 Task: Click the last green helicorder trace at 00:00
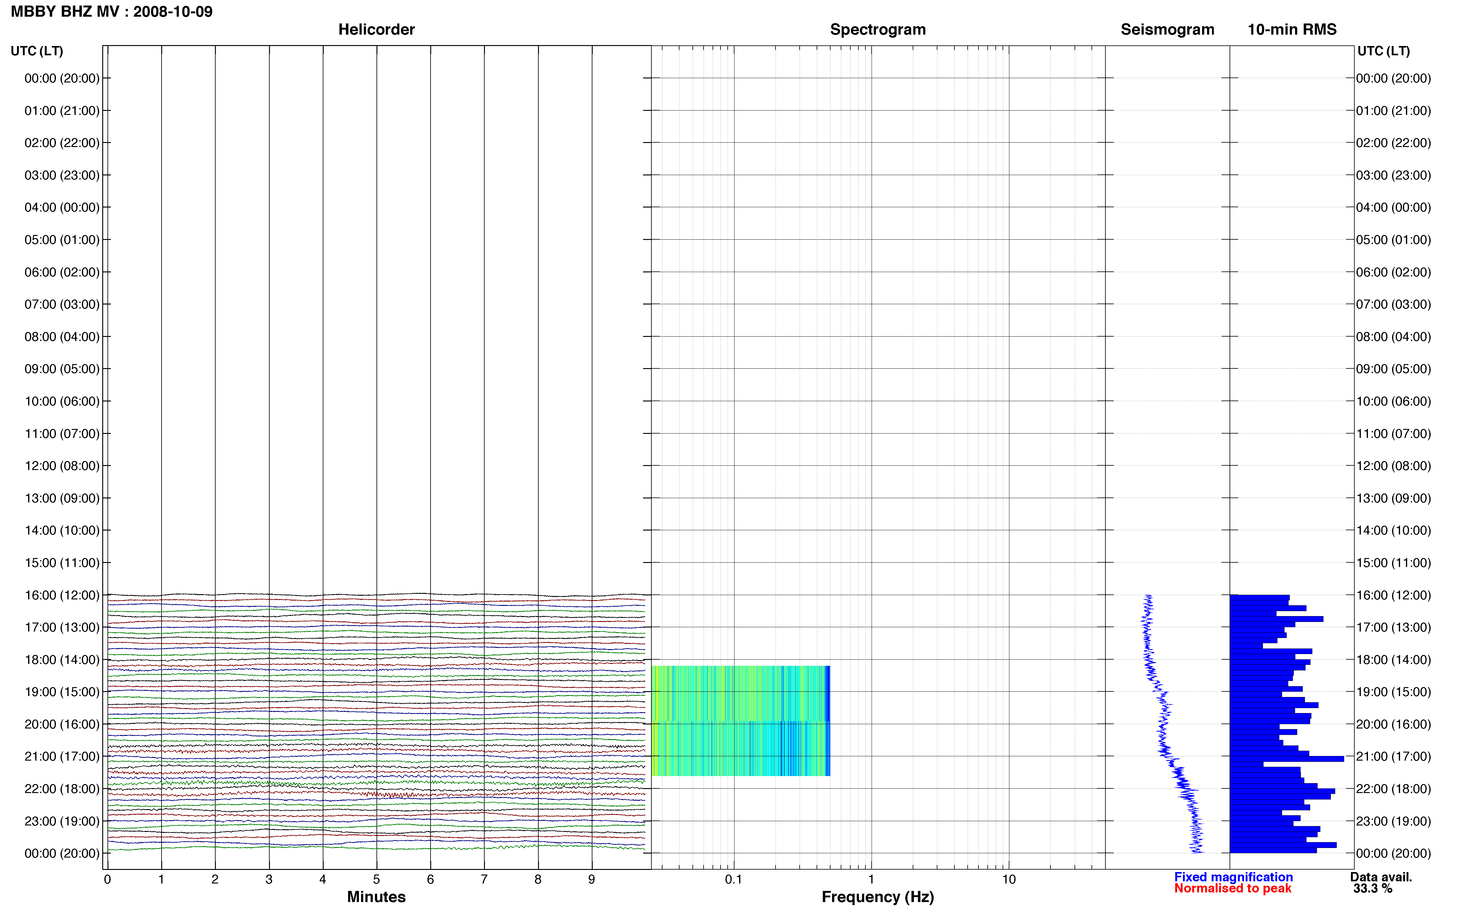pyautogui.click(x=376, y=848)
